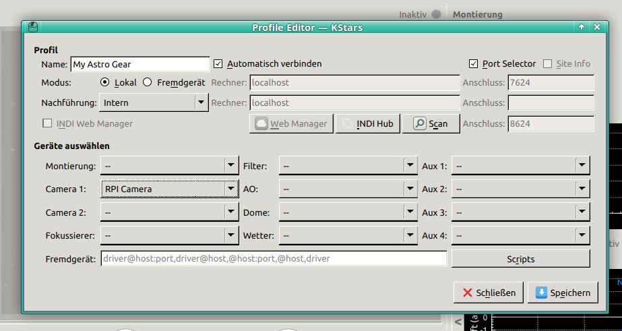Image resolution: width=622 pixels, height=331 pixels.
Task: Click the KStars window menu icon in titlebar
Action: (33, 27)
